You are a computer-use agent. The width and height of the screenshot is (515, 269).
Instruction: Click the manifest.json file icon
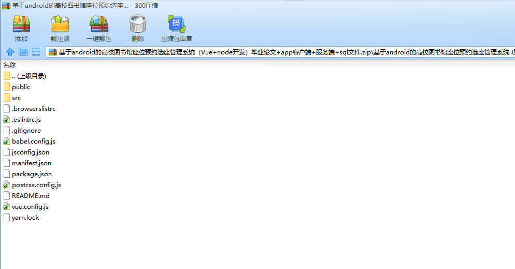(x=7, y=163)
